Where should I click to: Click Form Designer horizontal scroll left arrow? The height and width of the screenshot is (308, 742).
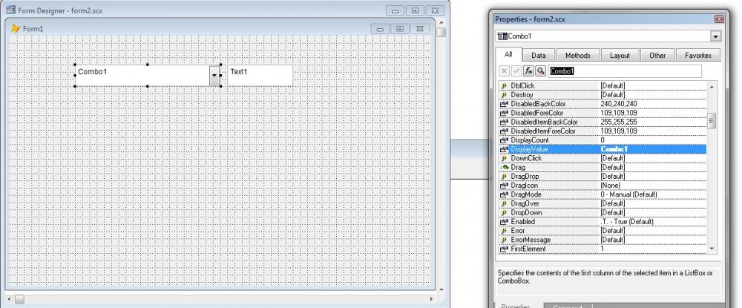tap(8, 299)
